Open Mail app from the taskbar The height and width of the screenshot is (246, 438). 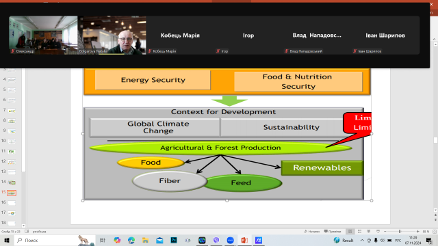coord(159,240)
